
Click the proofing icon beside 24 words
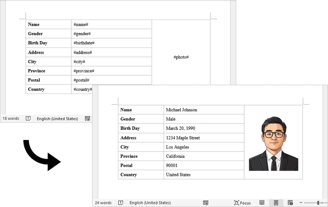pyautogui.click(x=121, y=203)
